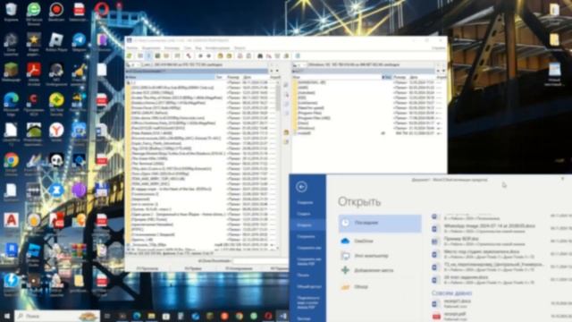Open Справка menu in Total Commander

[439, 47]
